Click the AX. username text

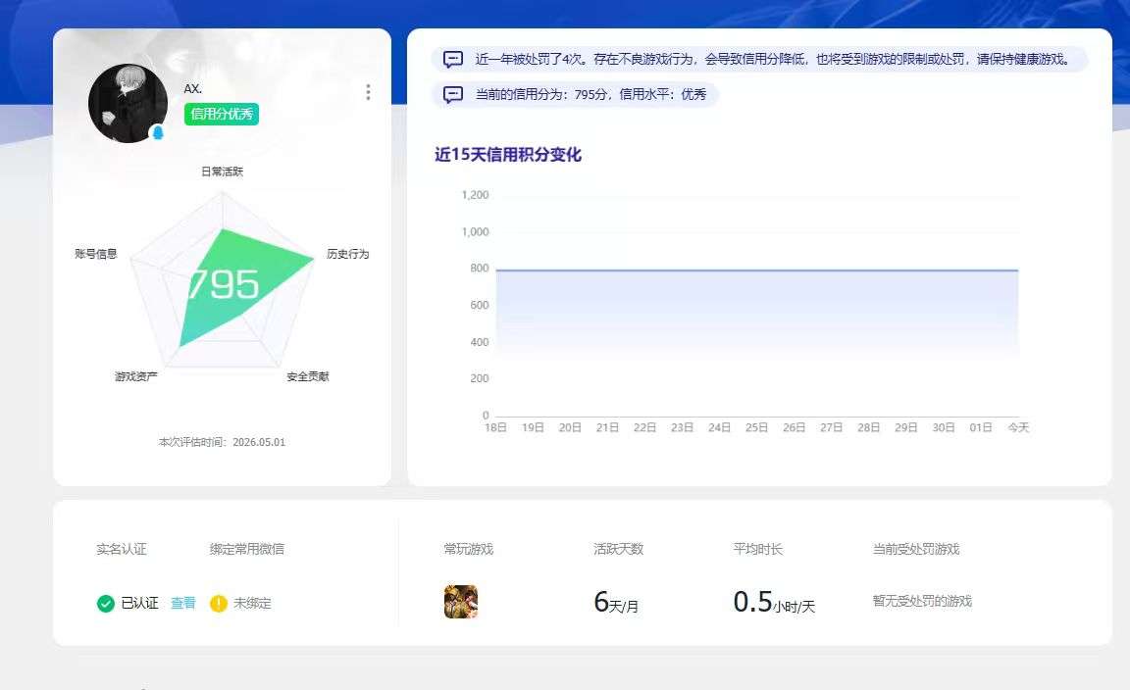[x=192, y=88]
